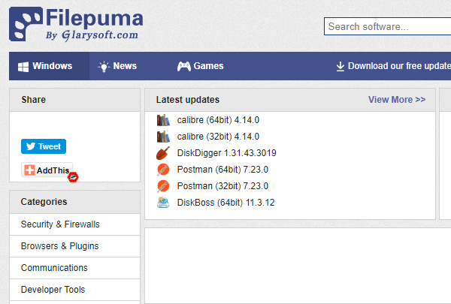Open DiskBoss (64bit) 11.3.12
451x304 pixels.
pyautogui.click(x=225, y=203)
